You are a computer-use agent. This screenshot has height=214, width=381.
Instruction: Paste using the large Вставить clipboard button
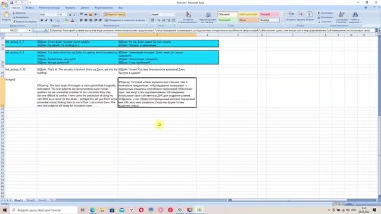tap(6, 17)
